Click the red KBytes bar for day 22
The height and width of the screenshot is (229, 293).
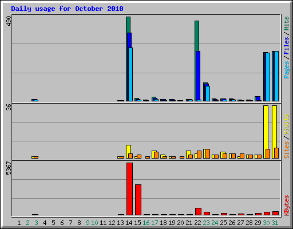point(198,211)
